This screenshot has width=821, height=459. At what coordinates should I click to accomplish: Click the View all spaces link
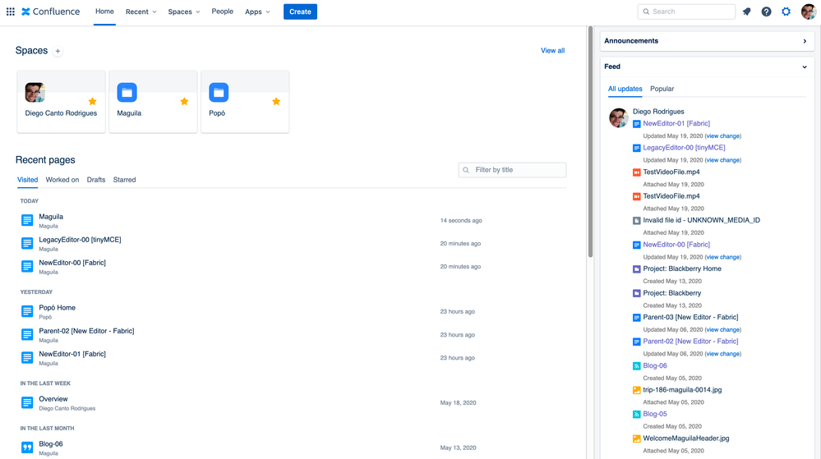pyautogui.click(x=552, y=51)
